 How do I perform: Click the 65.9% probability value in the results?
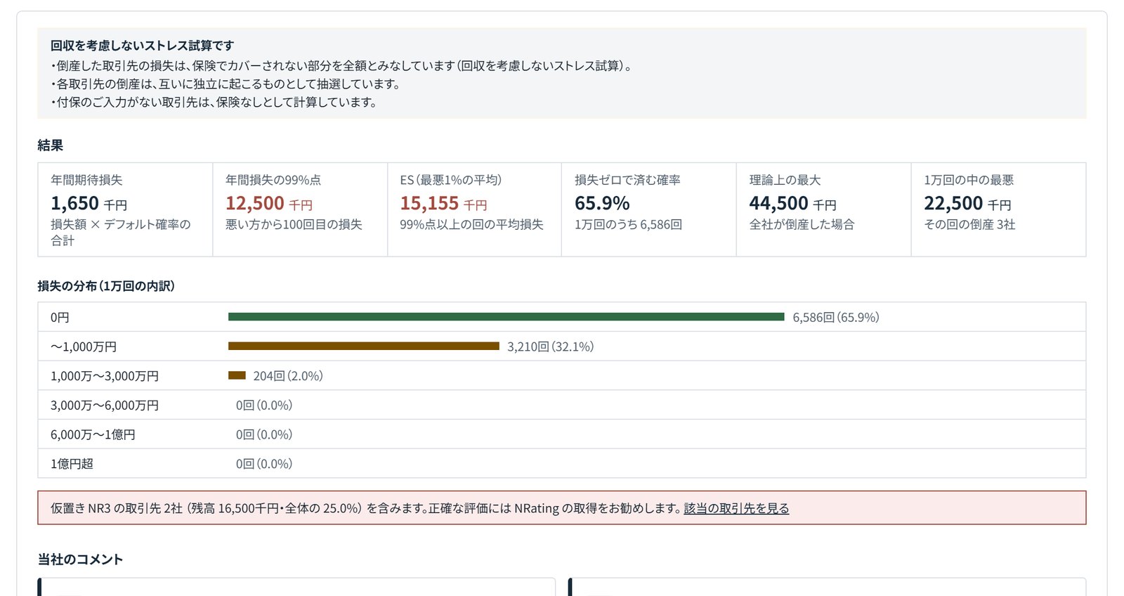(602, 203)
